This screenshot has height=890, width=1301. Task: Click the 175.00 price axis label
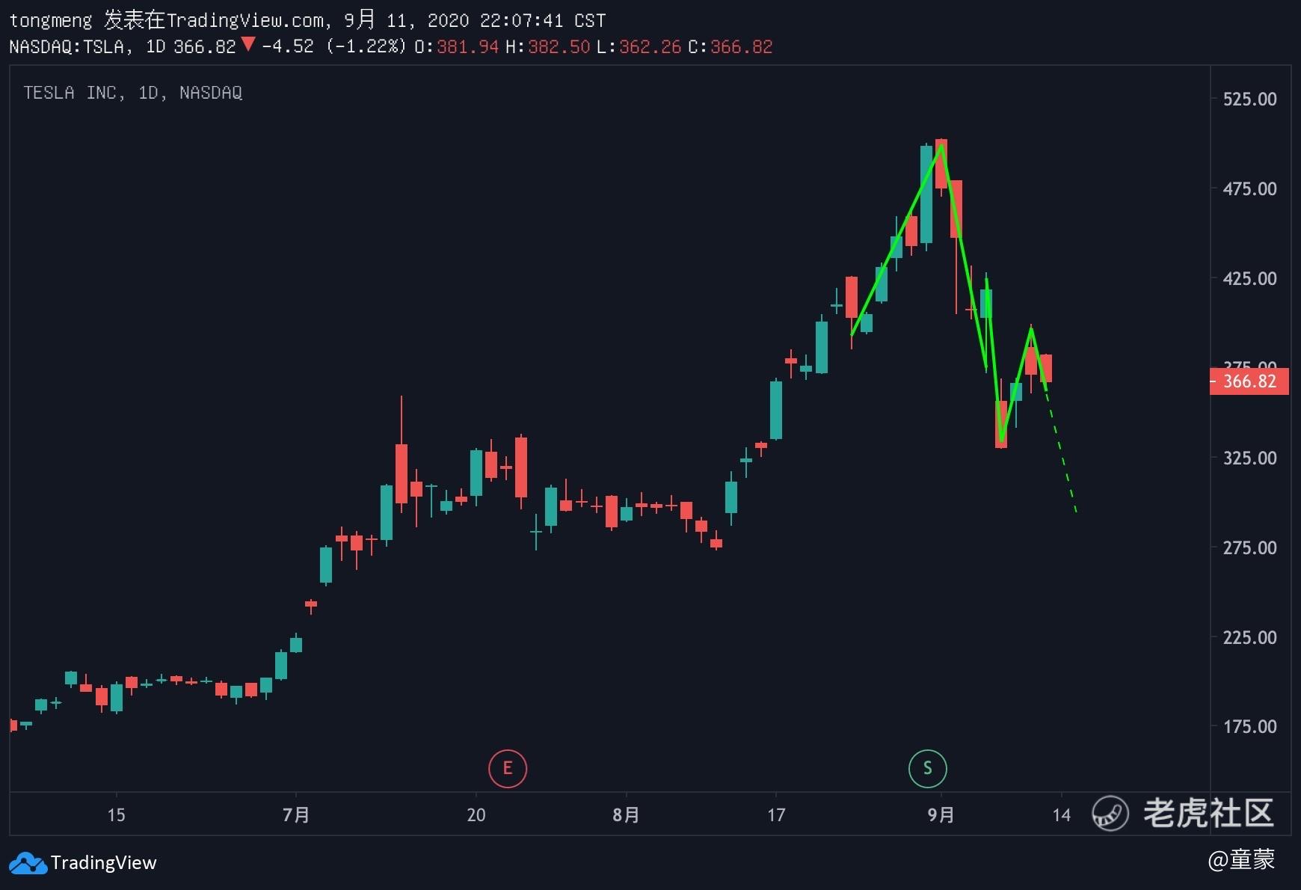click(1249, 726)
